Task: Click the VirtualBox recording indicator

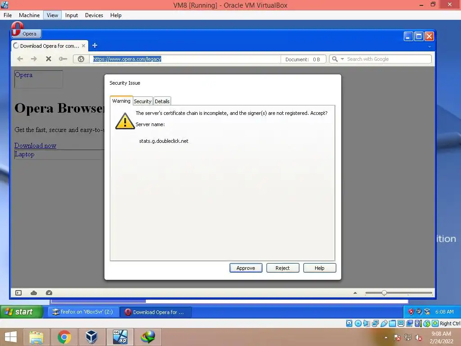Action: point(410,323)
